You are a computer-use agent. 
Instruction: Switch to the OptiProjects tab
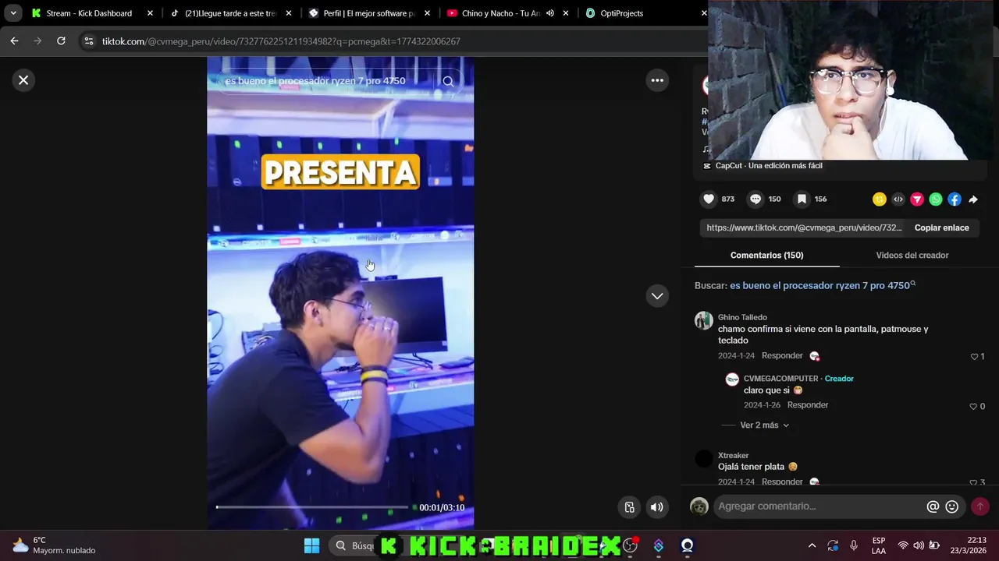(622, 13)
